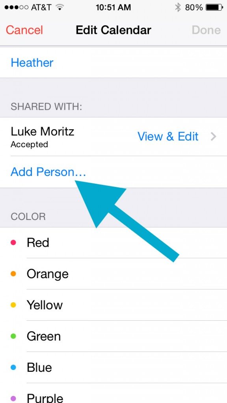This screenshot has height=403, width=227.
Task: Tap the battery indicator in status bar
Action: [x=213, y=7]
